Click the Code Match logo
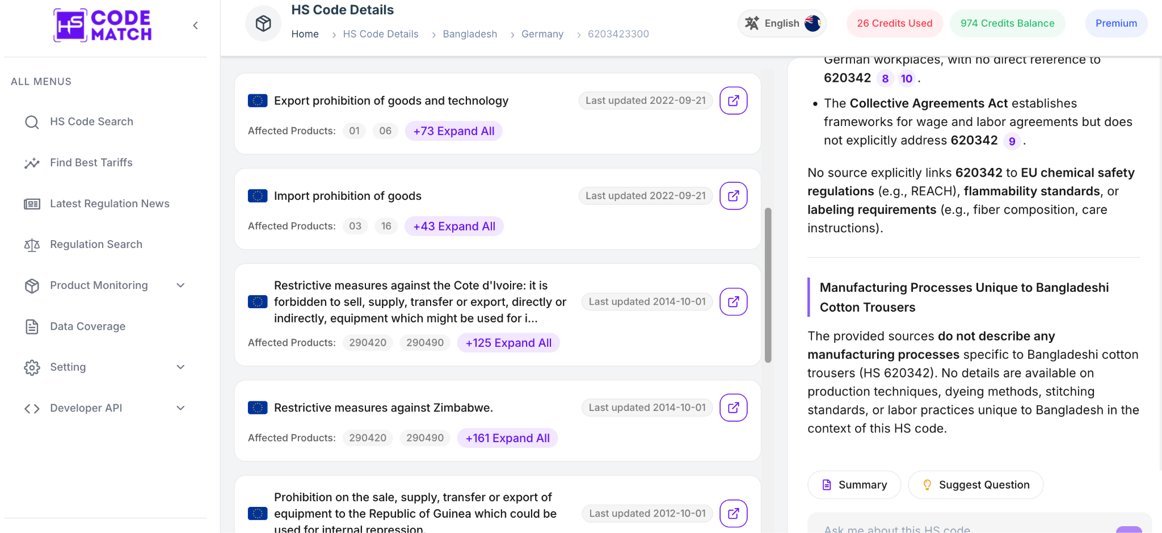1162x533 pixels. (x=103, y=26)
